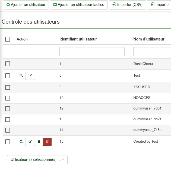Click the Identifiant utilisateur filter field
The image size is (171, 169).
click(92, 52)
